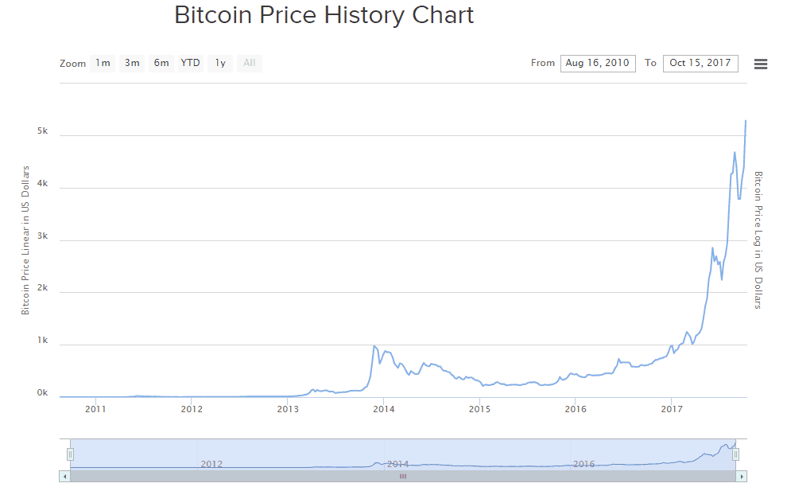Click the 2016 label in the navigator
Image resolution: width=787 pixels, height=491 pixels.
584,464
